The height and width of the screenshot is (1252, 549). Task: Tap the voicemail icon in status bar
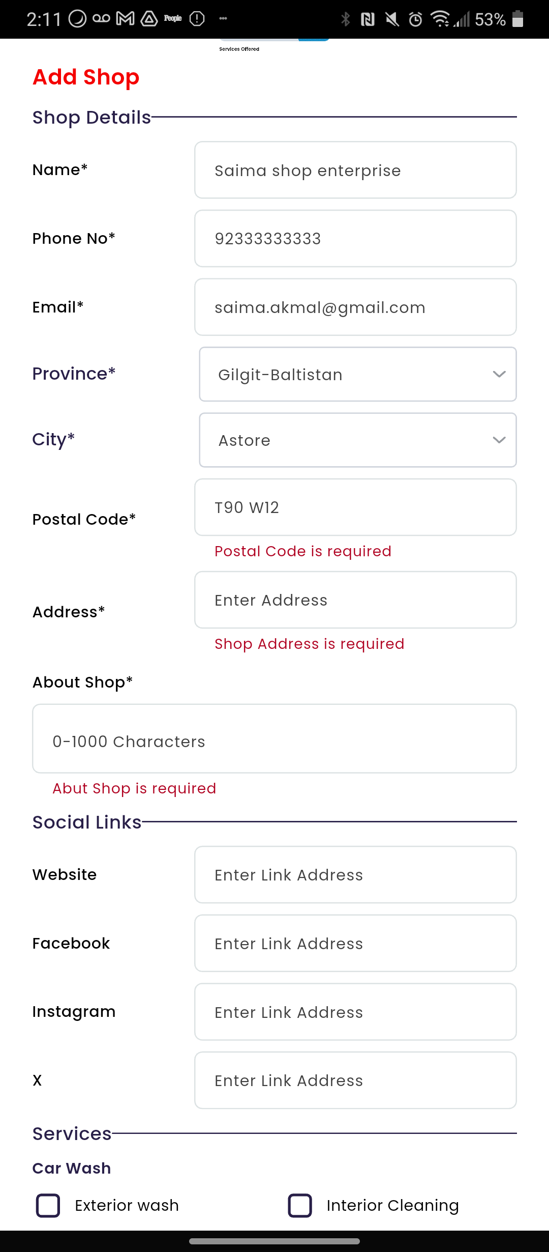point(102,19)
